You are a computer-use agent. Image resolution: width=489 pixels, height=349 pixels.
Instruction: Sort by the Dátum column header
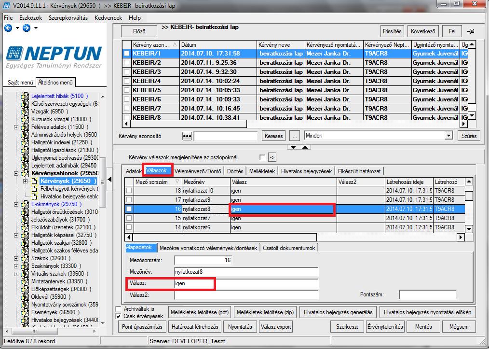pos(218,45)
